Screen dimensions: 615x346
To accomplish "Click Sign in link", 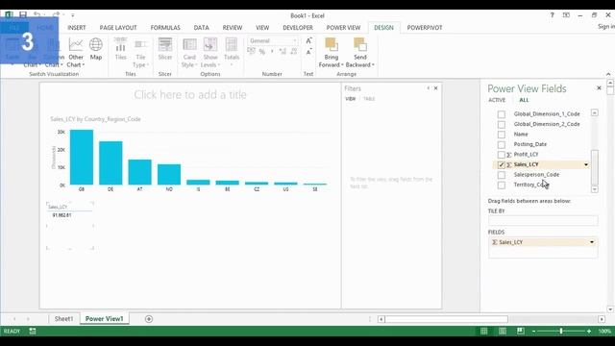I will pos(606,26).
